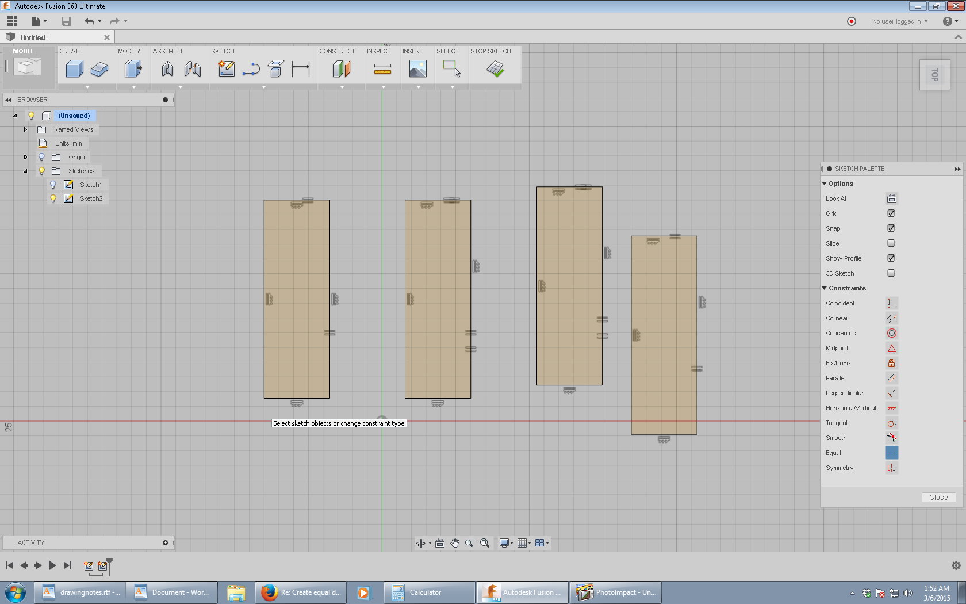The height and width of the screenshot is (604, 966).
Task: Apply the Perpendicular constraint icon
Action: pos(891,393)
